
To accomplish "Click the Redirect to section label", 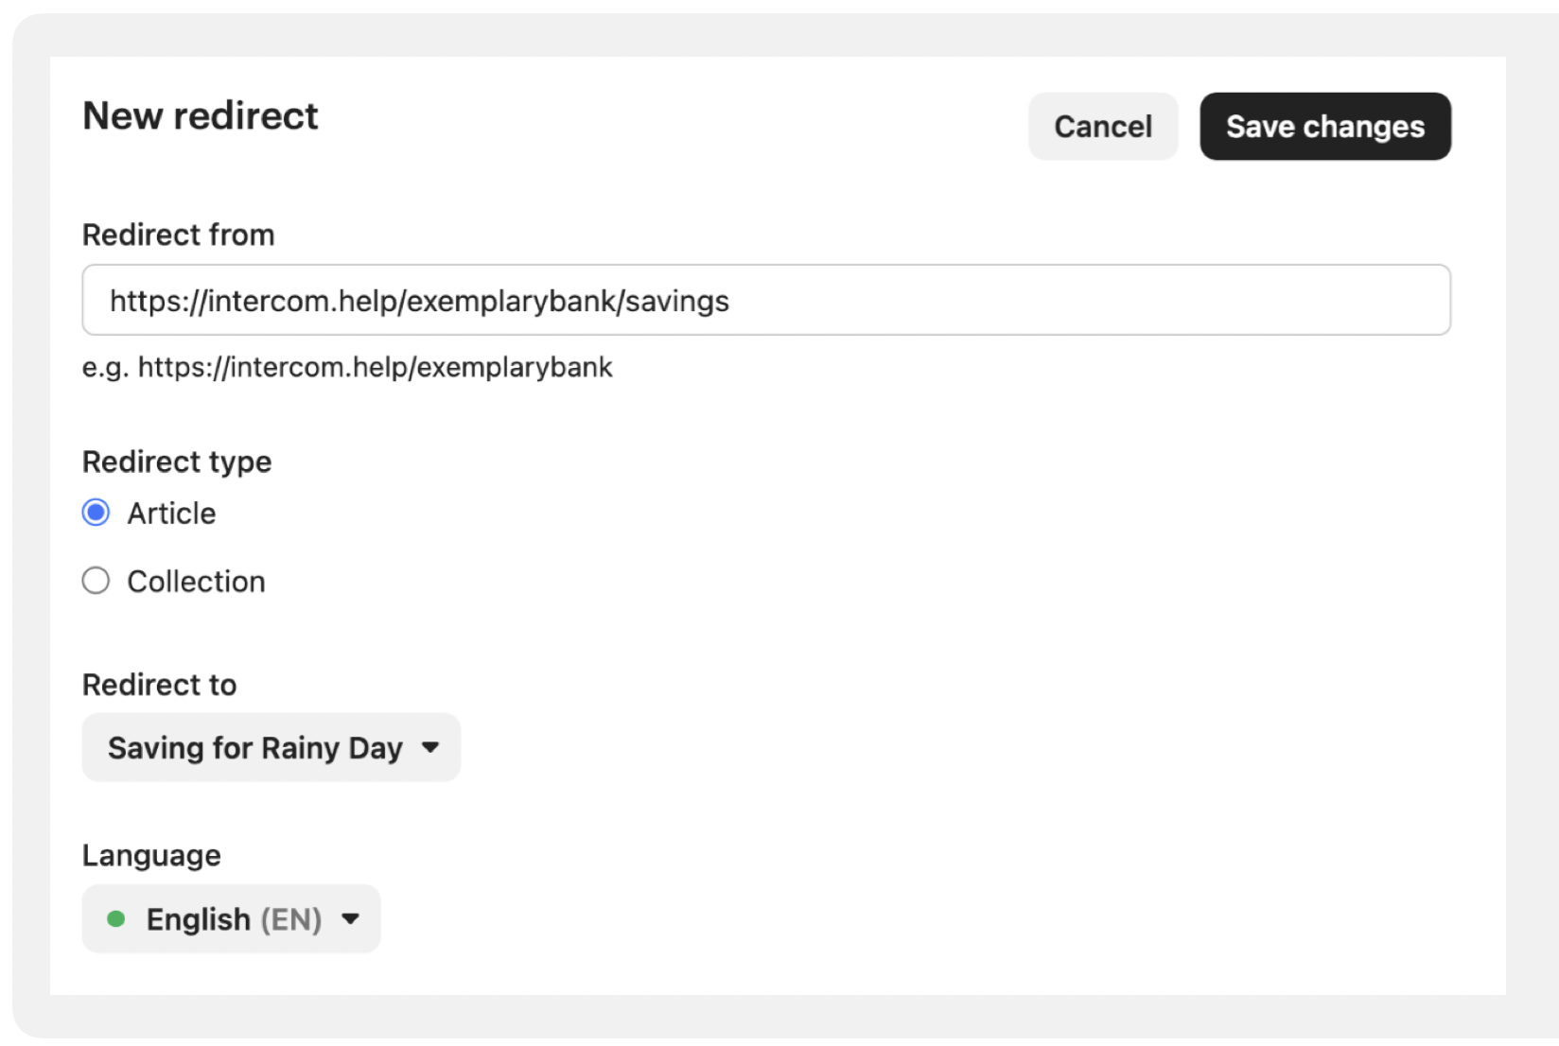I will tap(160, 685).
